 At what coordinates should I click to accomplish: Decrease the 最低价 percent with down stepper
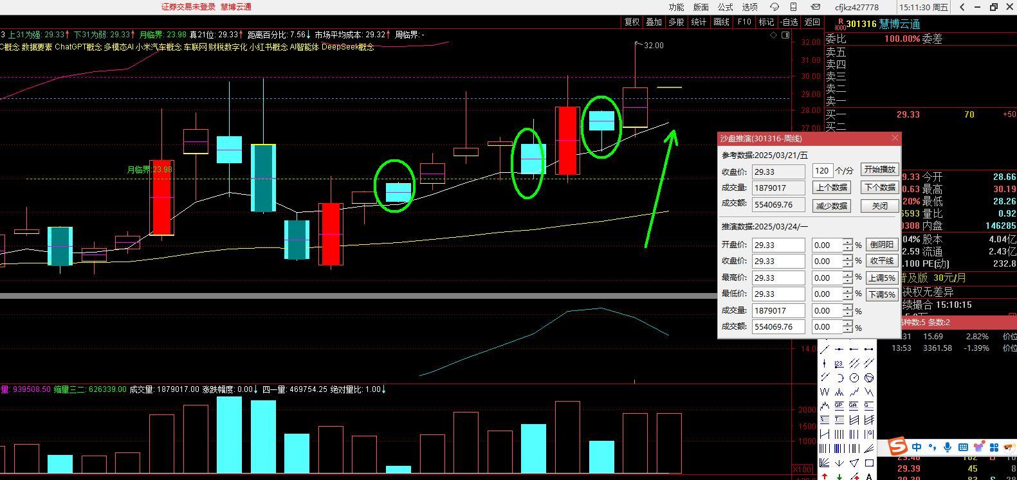pos(848,298)
